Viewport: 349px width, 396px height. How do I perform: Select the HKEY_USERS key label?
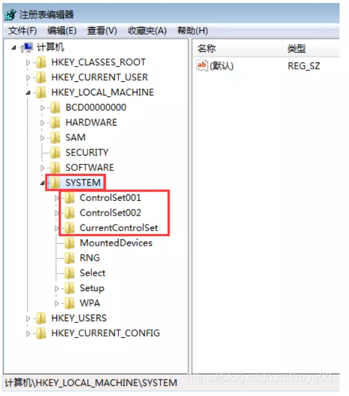coord(79,318)
